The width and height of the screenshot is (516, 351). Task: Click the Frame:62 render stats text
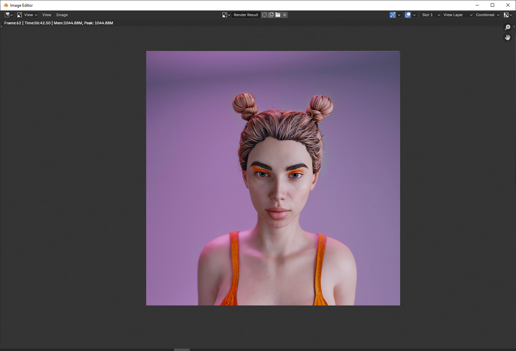(59, 23)
